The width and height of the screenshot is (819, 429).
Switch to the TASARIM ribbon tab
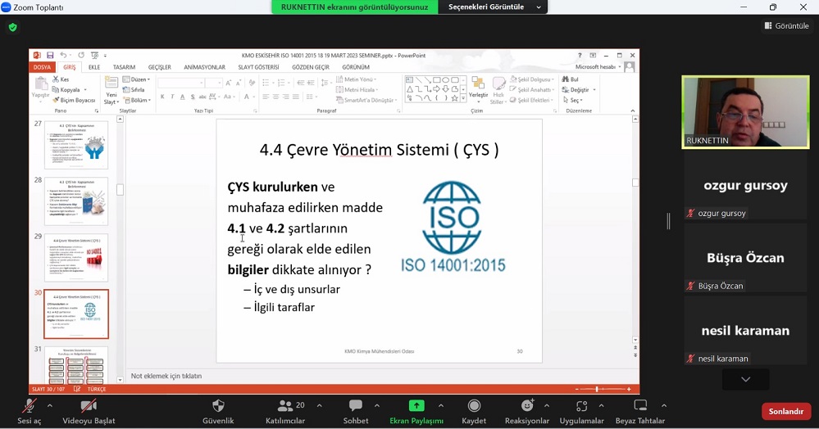click(124, 67)
